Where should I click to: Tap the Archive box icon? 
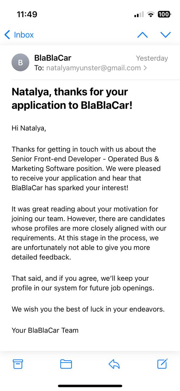[18, 364]
